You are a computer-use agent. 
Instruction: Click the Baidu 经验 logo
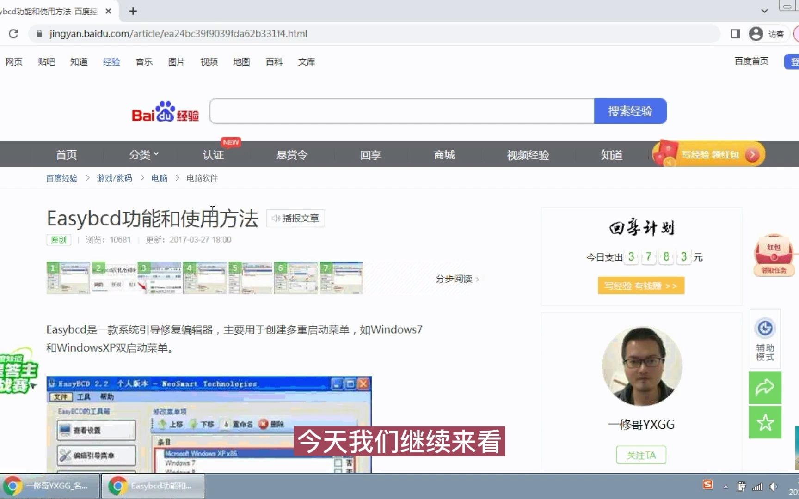coord(165,111)
